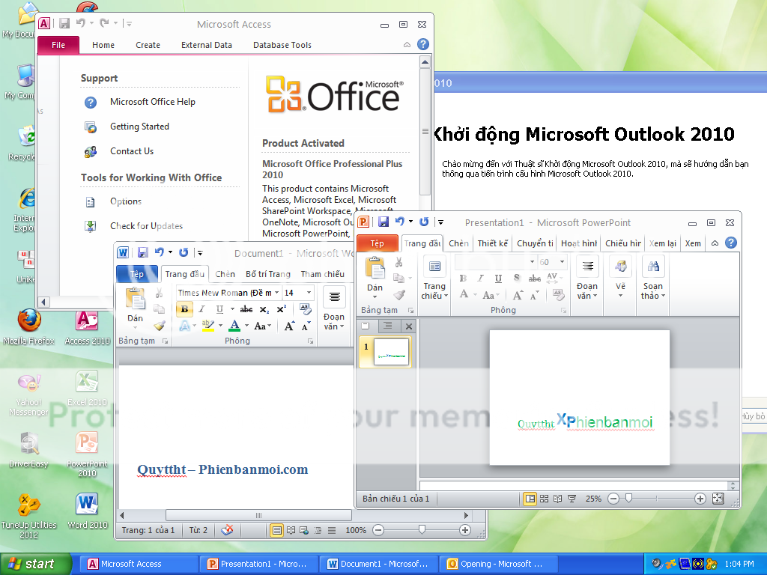Image resolution: width=767 pixels, height=575 pixels.
Task: Open the Vẽ drawing menu in PowerPoint
Action: (620, 277)
